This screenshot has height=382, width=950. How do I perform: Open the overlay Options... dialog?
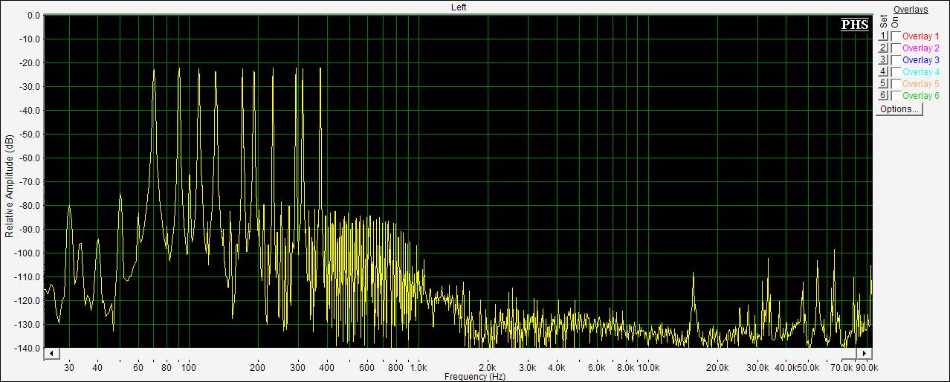click(899, 109)
